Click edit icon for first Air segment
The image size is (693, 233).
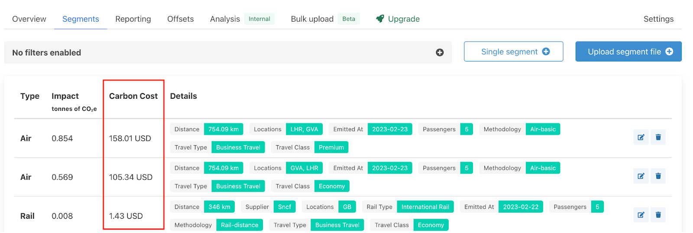641,137
